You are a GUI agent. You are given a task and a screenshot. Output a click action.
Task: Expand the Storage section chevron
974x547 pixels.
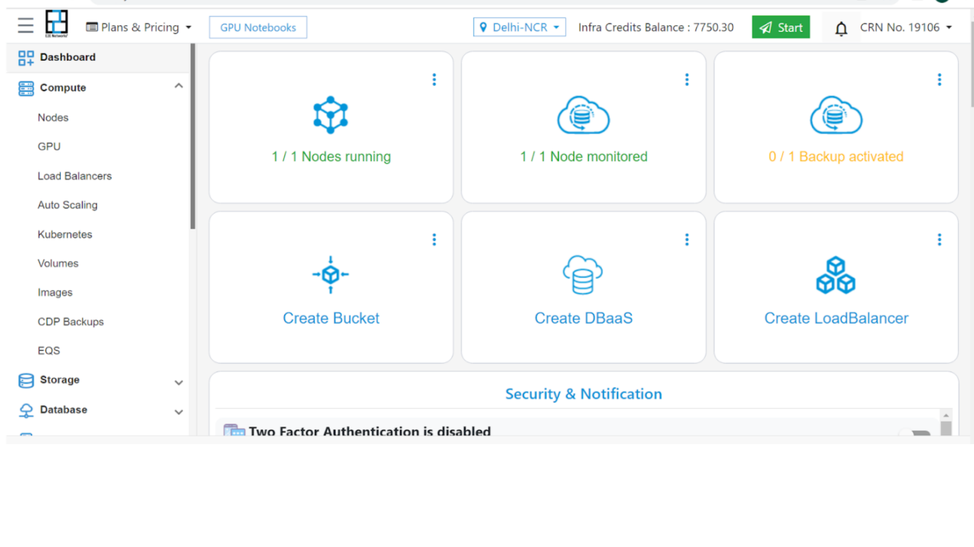179,382
